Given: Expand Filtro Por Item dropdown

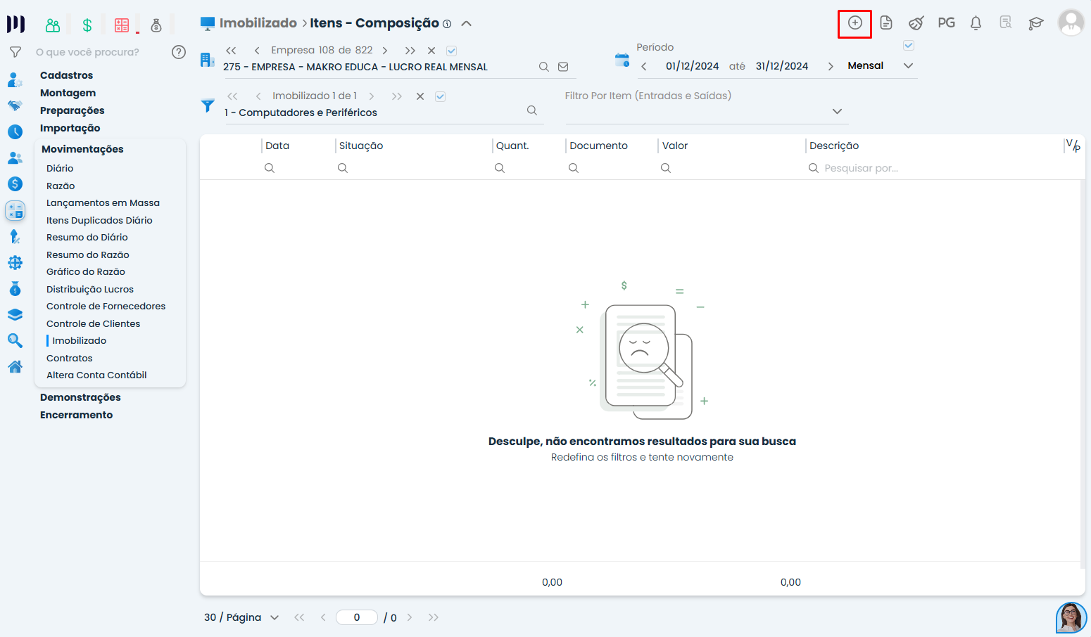Looking at the screenshot, I should click(837, 111).
